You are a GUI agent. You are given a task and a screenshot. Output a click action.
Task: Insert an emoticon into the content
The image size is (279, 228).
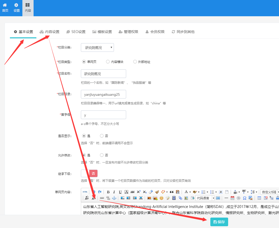[x=161, y=198]
